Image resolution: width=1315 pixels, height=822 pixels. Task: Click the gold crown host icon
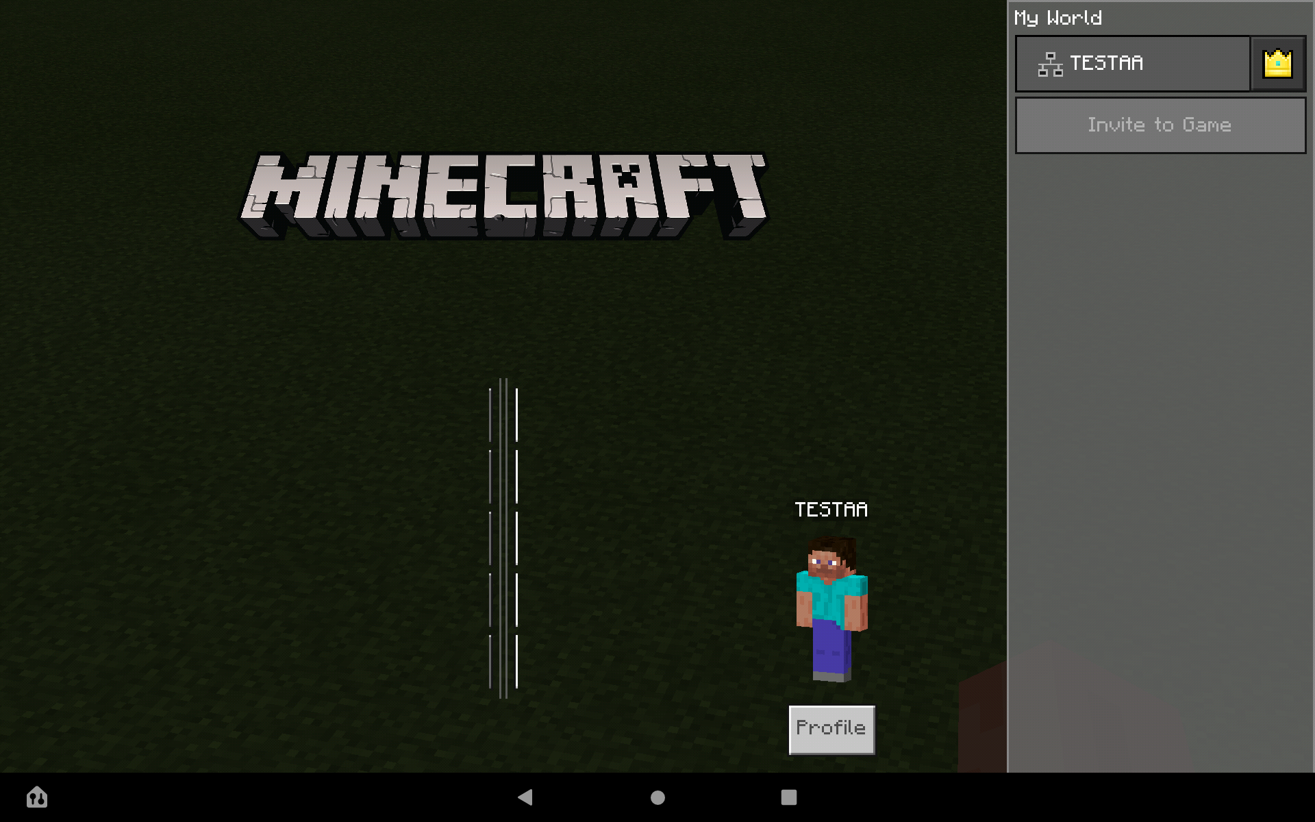tap(1277, 64)
